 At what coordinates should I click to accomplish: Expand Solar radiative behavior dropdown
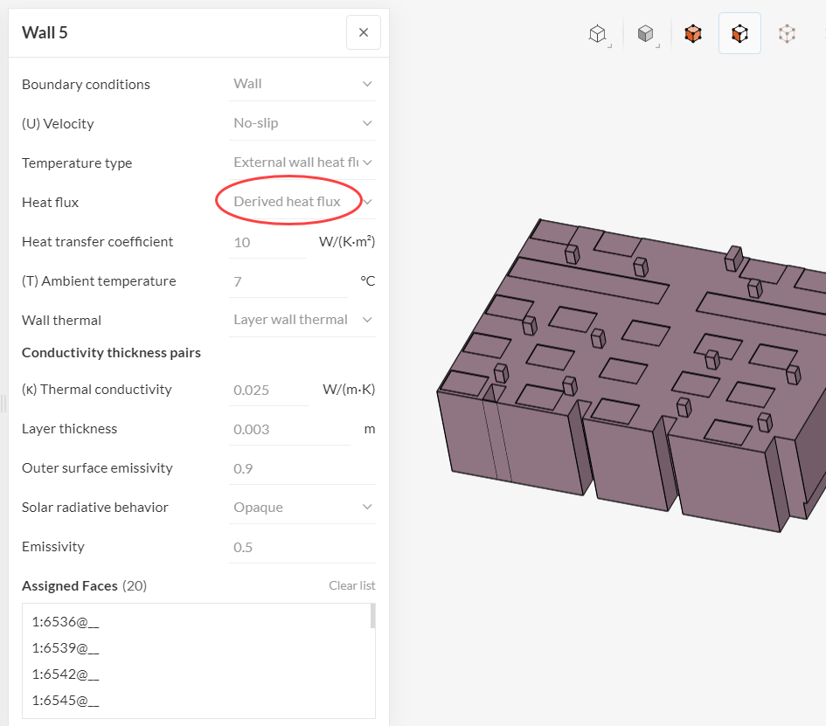pos(302,508)
